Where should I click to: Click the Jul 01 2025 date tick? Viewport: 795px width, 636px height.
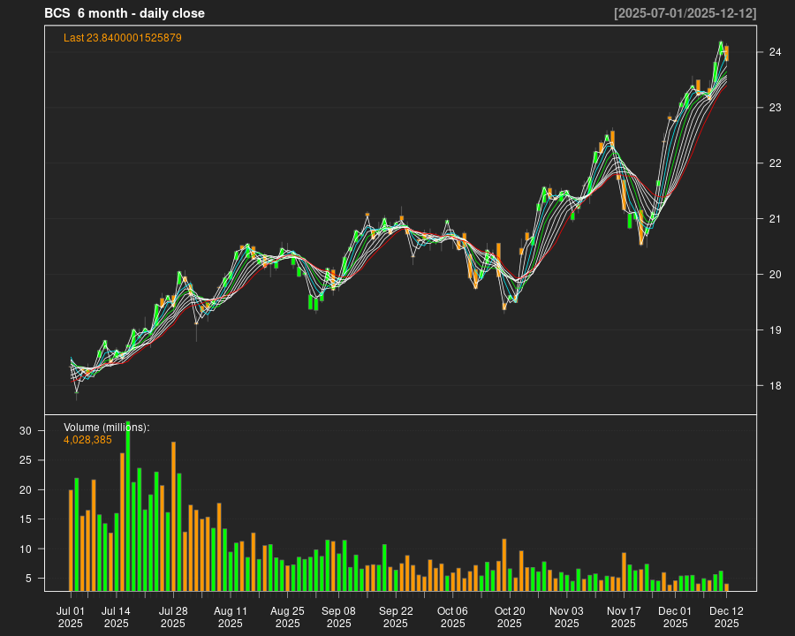click(x=71, y=617)
